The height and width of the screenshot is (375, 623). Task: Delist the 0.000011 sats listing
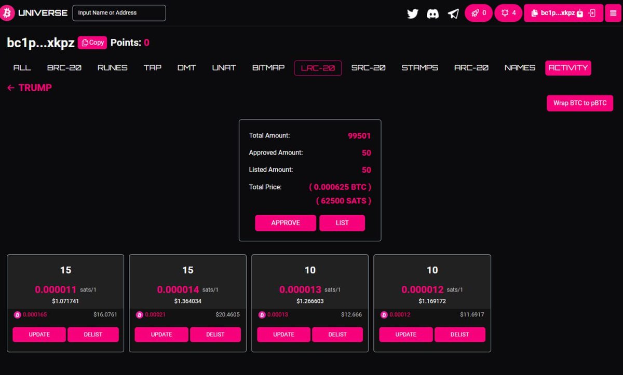[93, 335]
